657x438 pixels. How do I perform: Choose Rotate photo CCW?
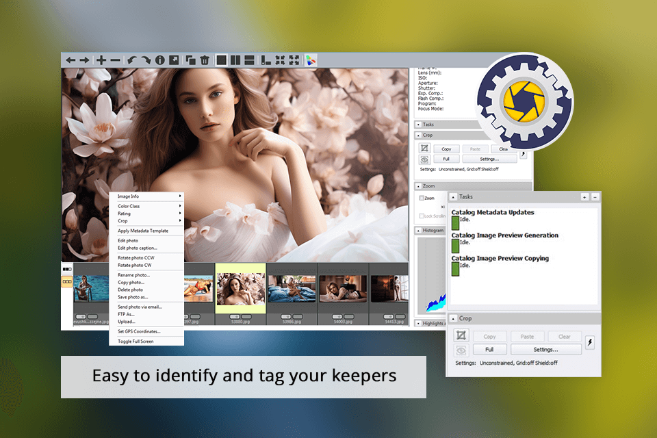tap(146, 258)
